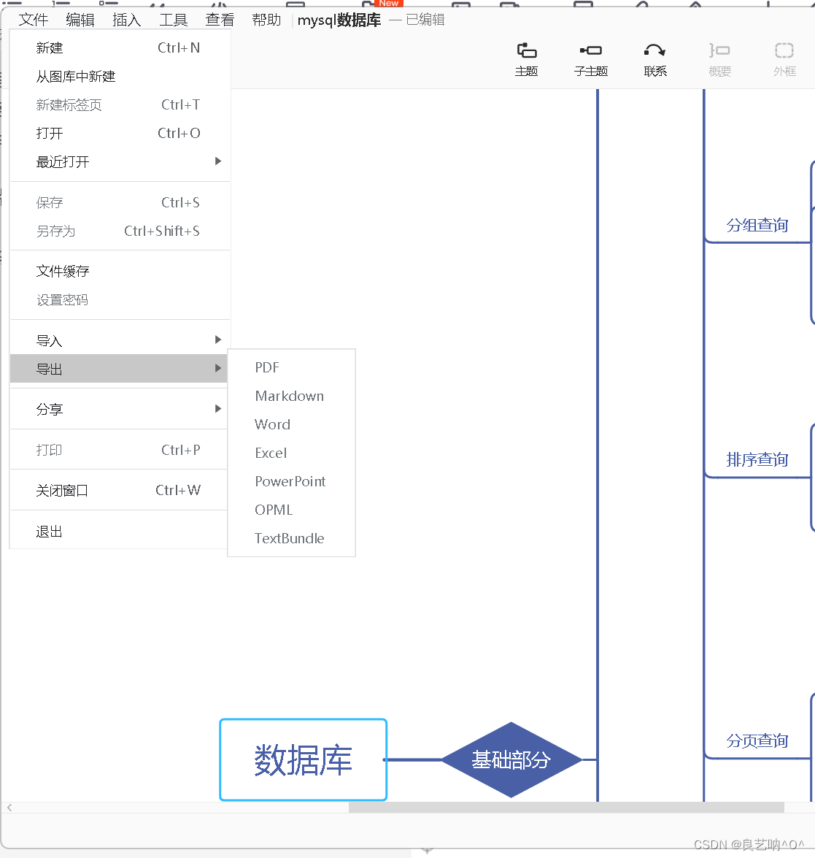Open the 编辑 menu
The width and height of the screenshot is (815, 858).
point(80,20)
